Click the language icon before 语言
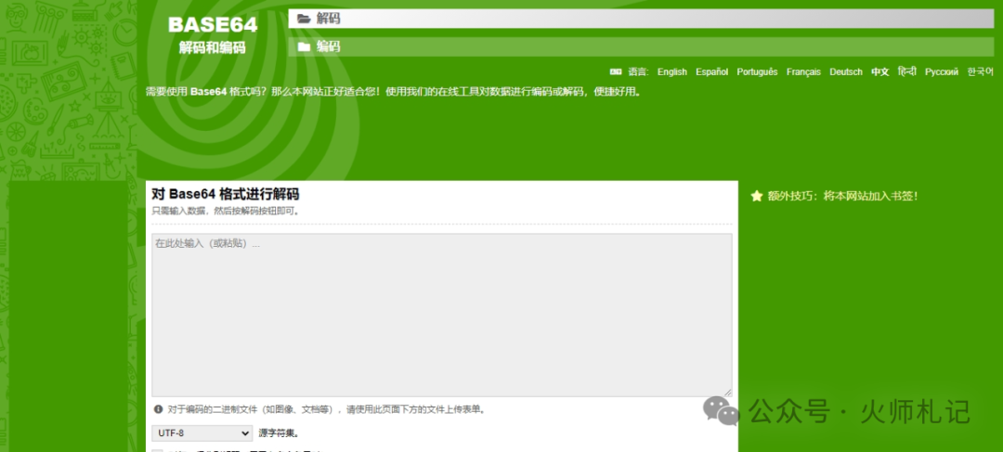This screenshot has height=452, width=1003. tap(616, 71)
